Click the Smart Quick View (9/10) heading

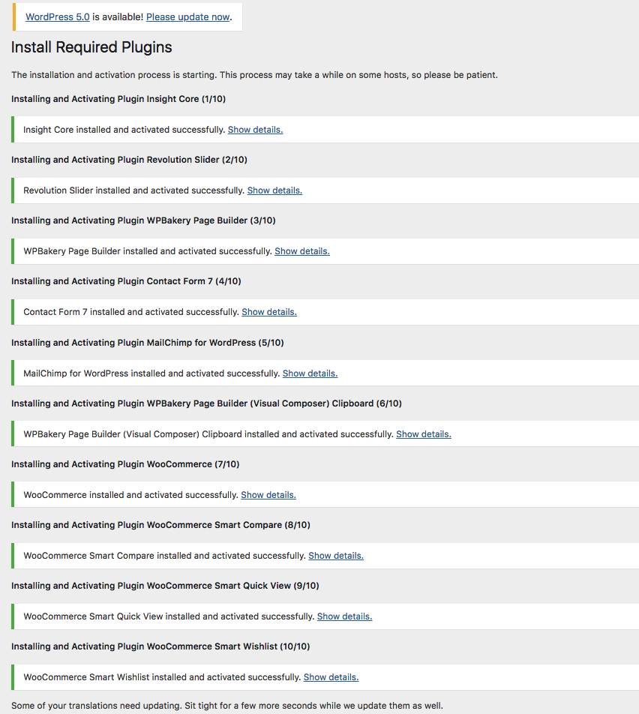tap(165, 586)
